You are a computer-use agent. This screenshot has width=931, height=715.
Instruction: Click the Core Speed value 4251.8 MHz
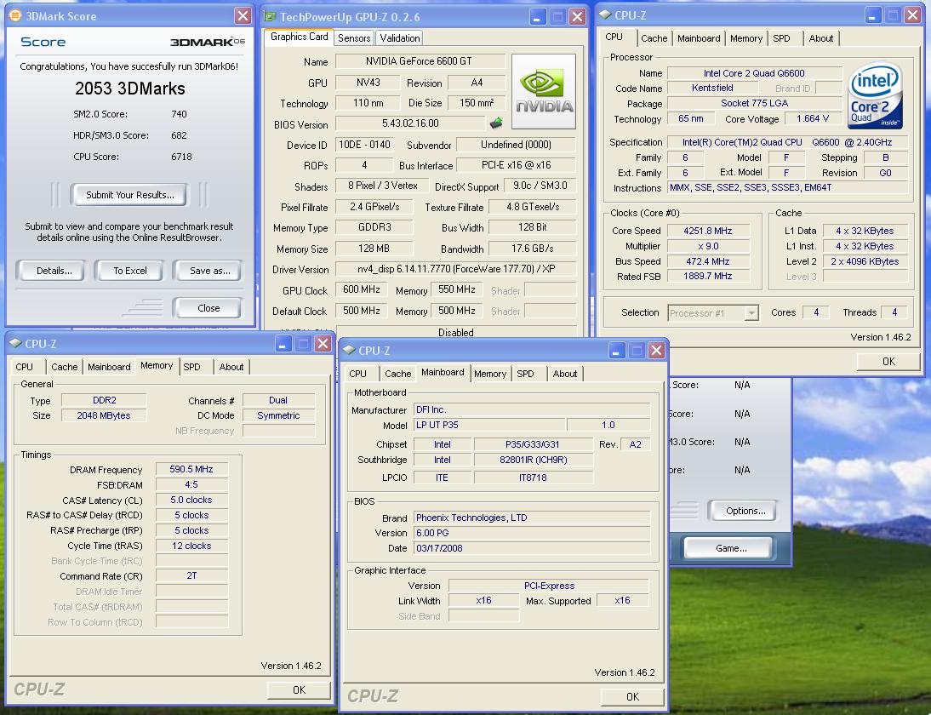coord(708,231)
